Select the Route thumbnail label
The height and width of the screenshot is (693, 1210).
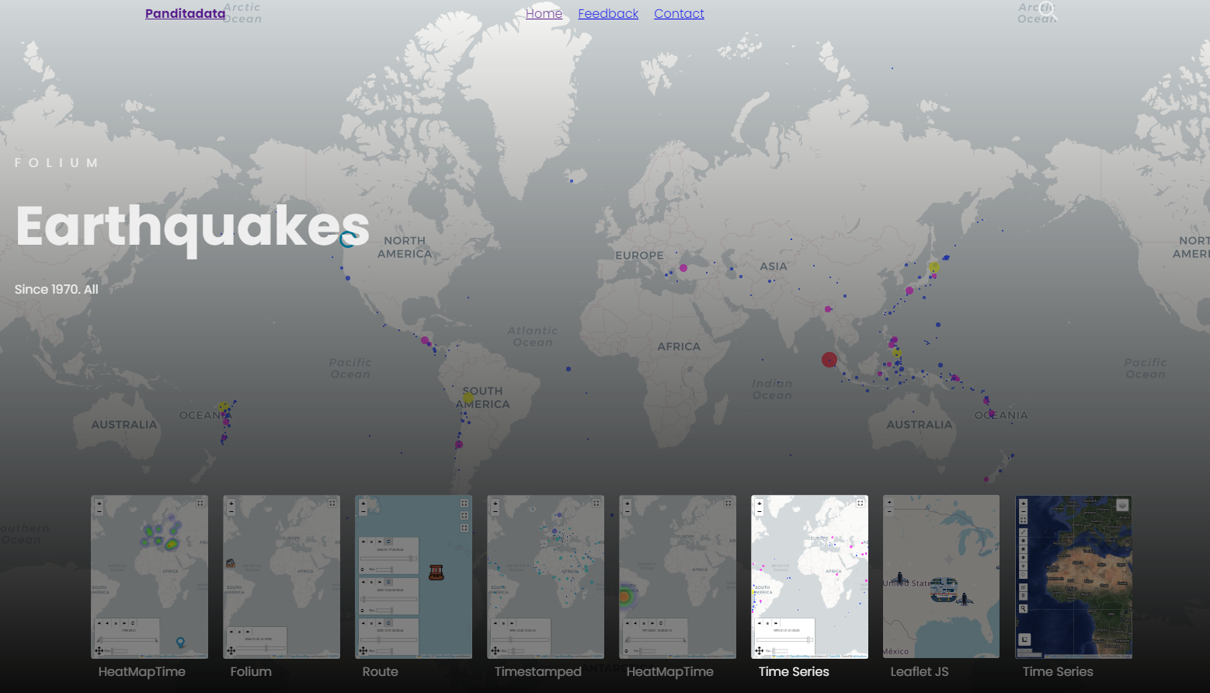[x=381, y=672]
